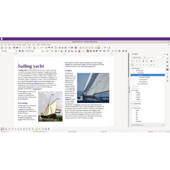Open the Page deck in sidebar
This screenshot has height=170, width=170.
(167, 73)
